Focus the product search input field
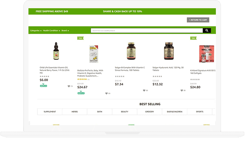 pyautogui.click(x=147, y=30)
